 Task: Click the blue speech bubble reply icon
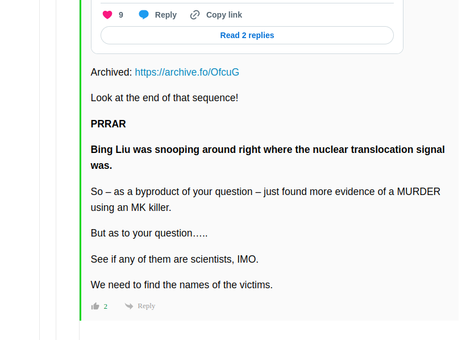[144, 15]
